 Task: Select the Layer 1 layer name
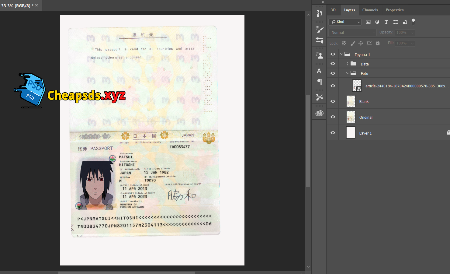(x=365, y=133)
